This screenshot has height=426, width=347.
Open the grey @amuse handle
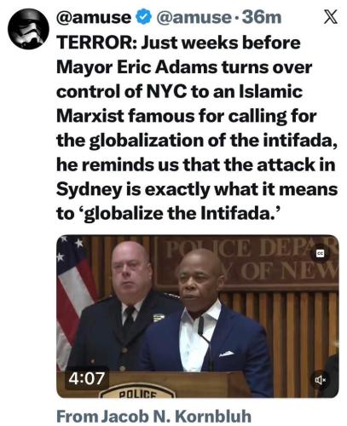tap(193, 18)
